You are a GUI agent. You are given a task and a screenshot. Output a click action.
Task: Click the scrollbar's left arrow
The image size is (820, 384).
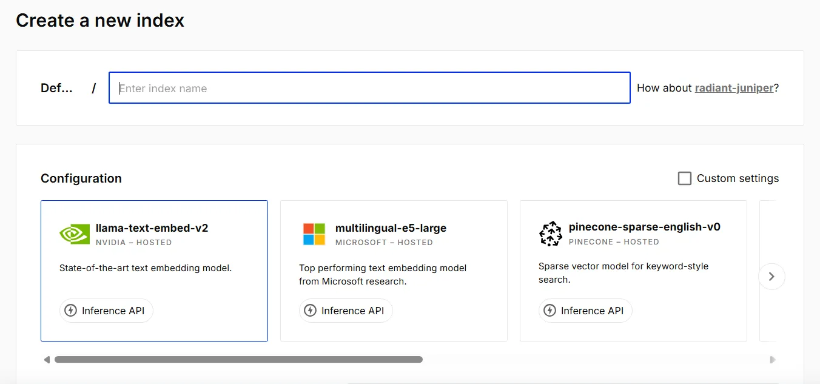[47, 360]
